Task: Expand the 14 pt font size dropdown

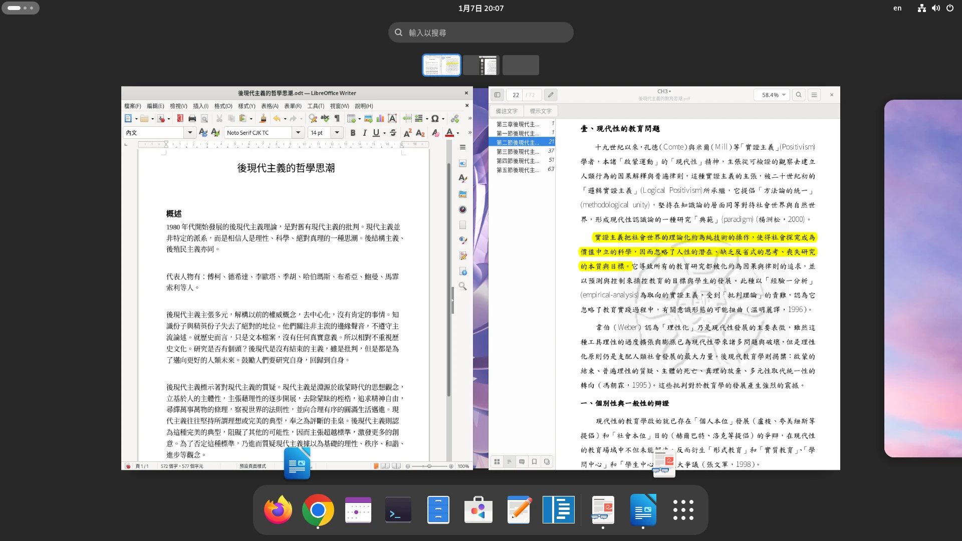Action: click(337, 133)
